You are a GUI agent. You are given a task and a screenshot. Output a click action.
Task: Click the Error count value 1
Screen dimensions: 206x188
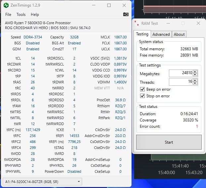197,126
